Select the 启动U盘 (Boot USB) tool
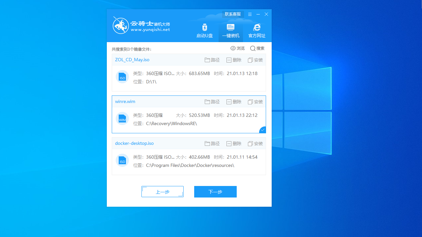Screen dimensions: 422x237 click(x=204, y=31)
